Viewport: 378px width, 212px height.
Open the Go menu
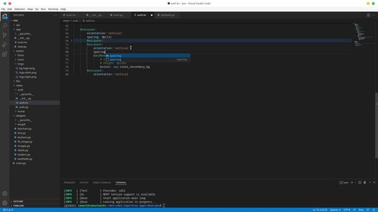(x=37, y=9)
